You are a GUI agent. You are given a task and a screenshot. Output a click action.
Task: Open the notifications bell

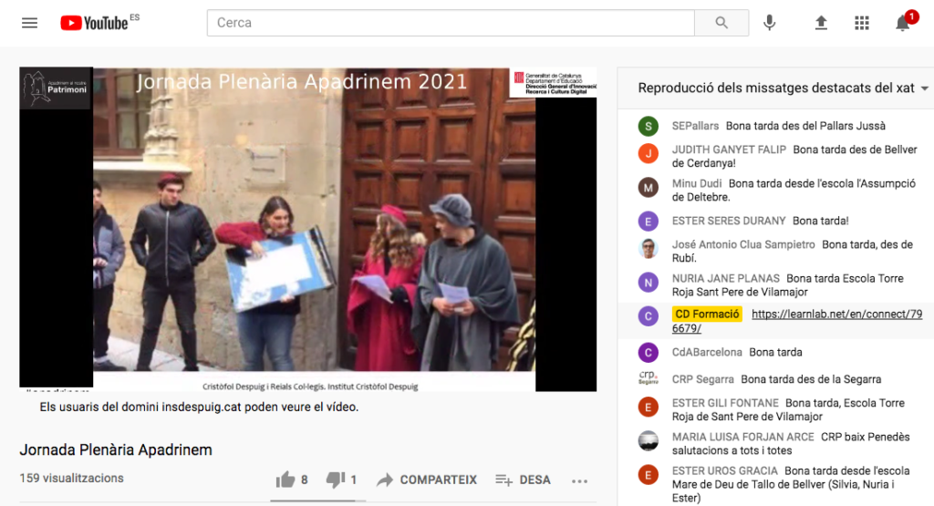pos(903,23)
